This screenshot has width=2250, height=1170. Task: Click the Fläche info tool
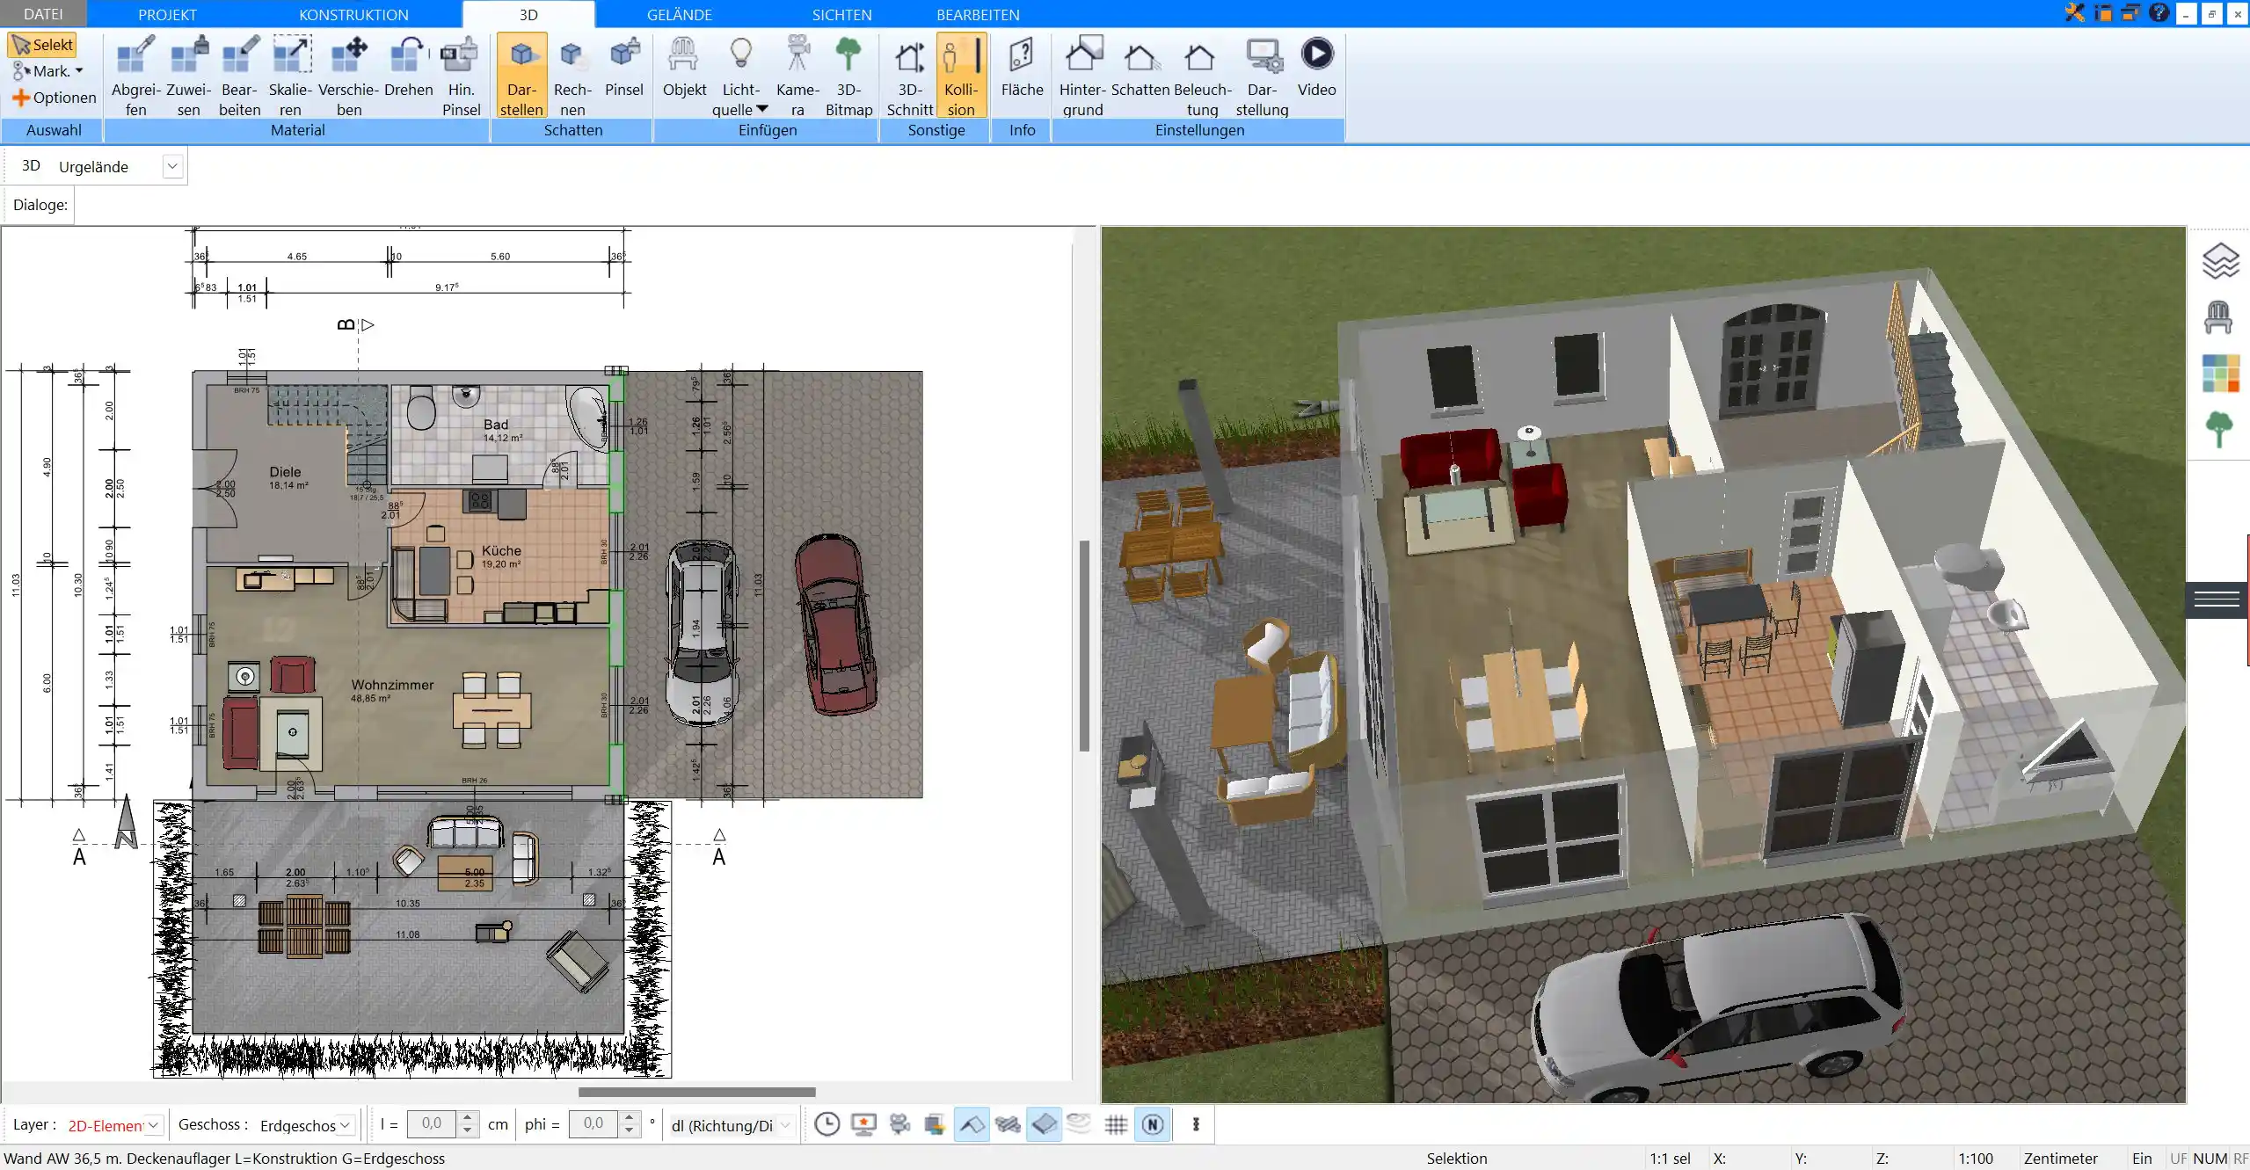pos(1022,67)
